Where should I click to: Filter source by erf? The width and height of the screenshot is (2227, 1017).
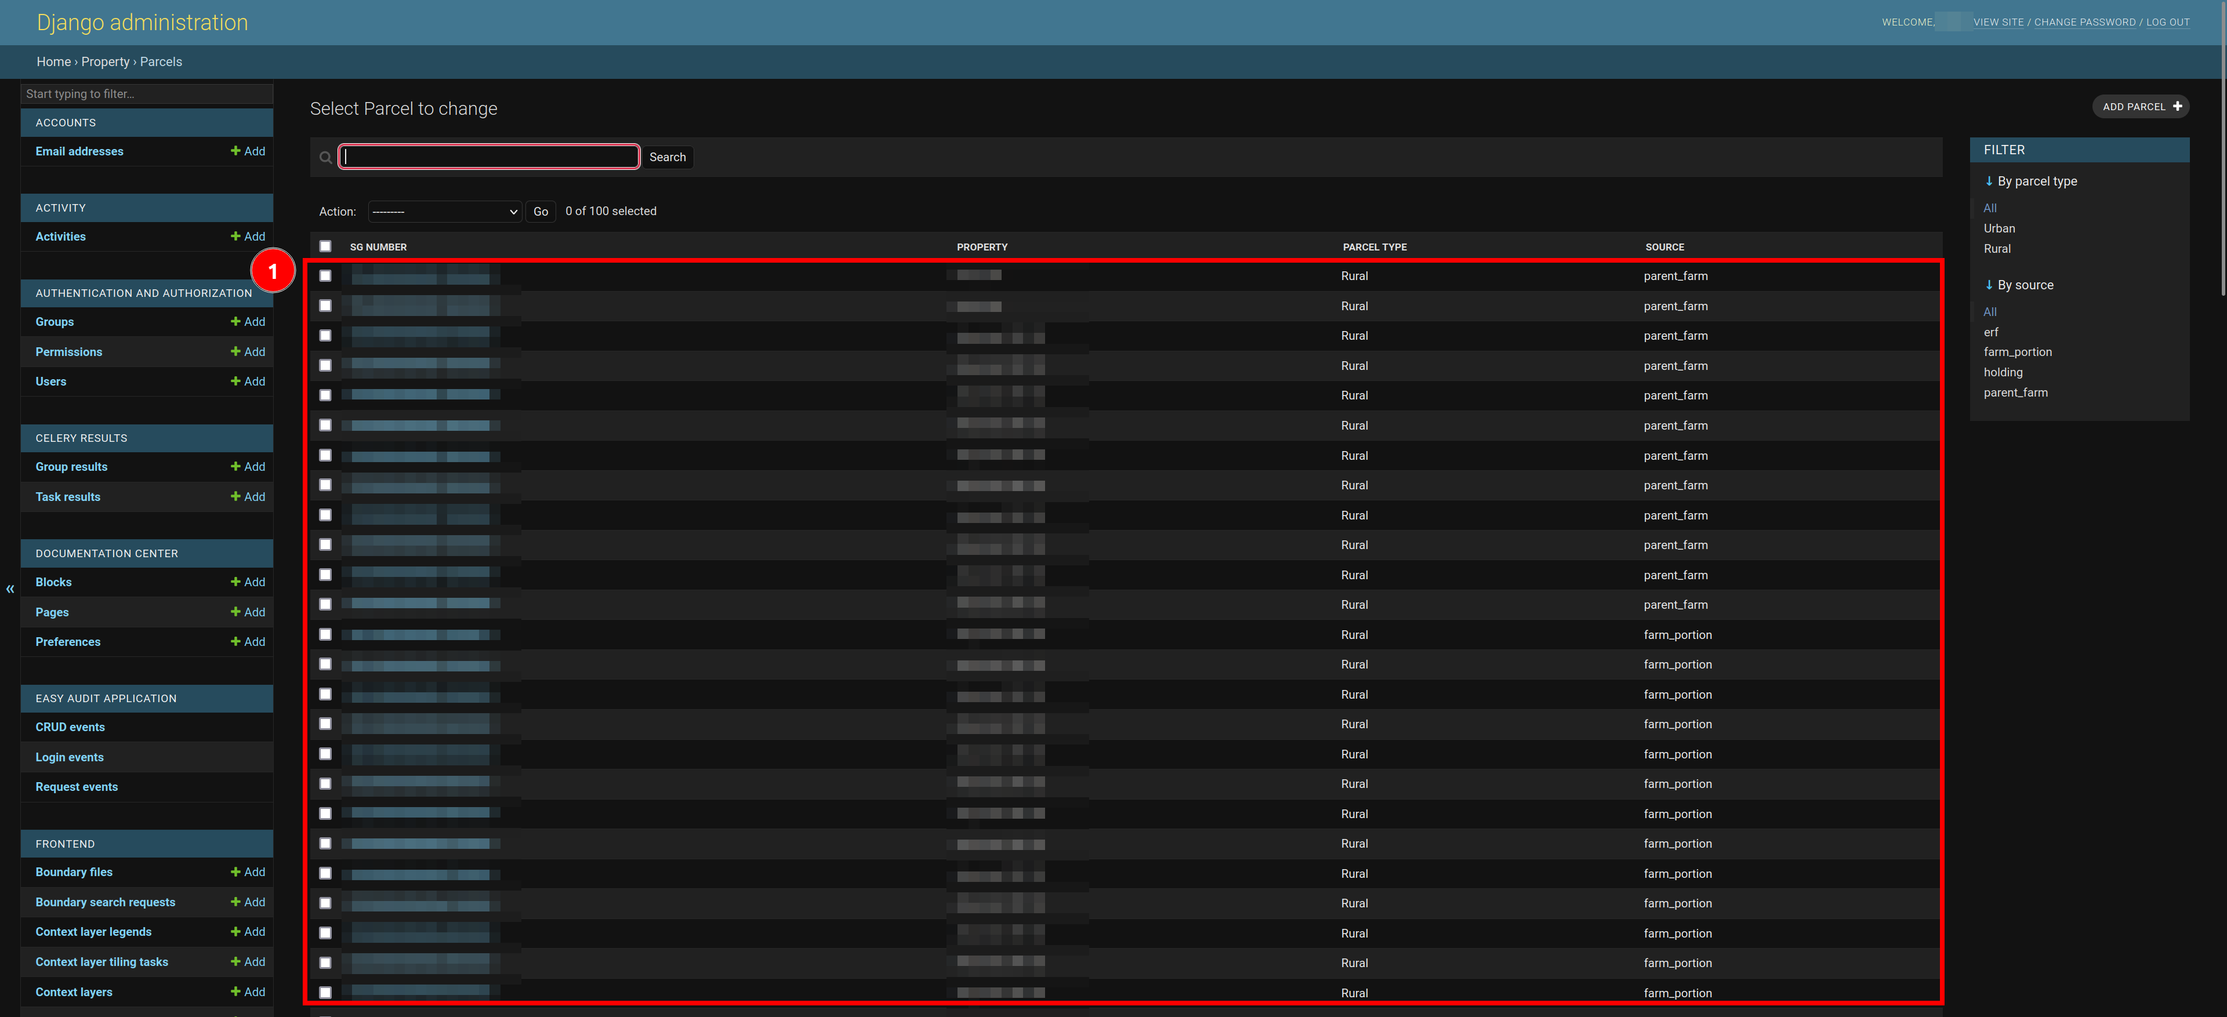(1990, 332)
